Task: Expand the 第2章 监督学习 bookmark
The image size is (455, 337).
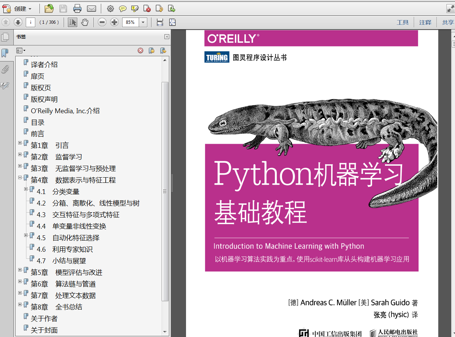Action: tap(20, 155)
